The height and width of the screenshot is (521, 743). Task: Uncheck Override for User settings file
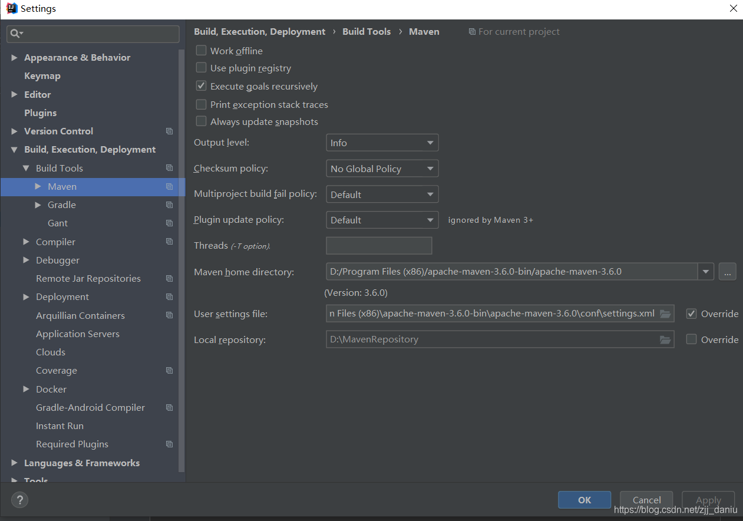tap(692, 314)
